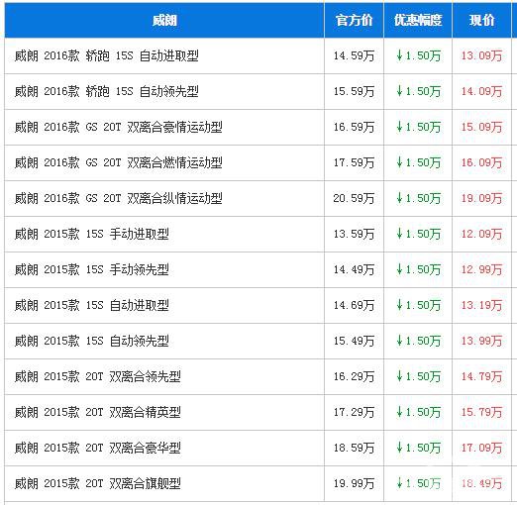Click official price 18.59万
Image resolution: width=517 pixels, height=505 pixels.
click(x=354, y=448)
